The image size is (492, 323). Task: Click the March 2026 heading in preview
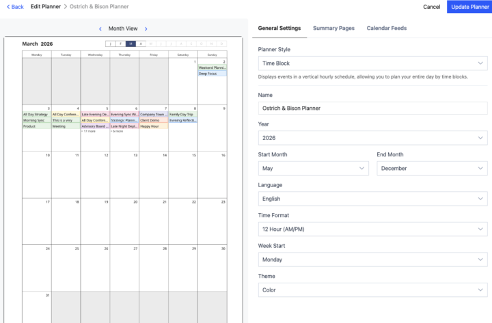coord(38,44)
